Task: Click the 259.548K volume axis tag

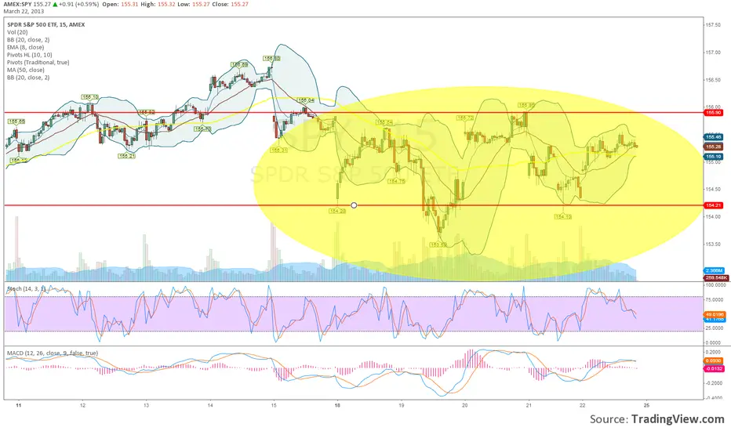Action: click(x=715, y=277)
